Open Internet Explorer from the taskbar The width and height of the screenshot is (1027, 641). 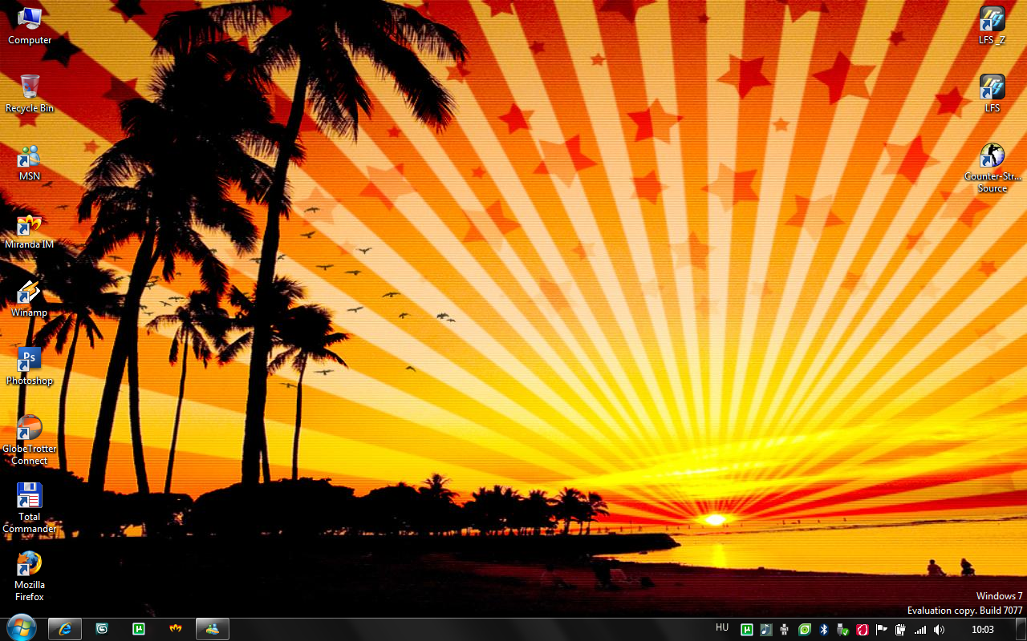65,629
